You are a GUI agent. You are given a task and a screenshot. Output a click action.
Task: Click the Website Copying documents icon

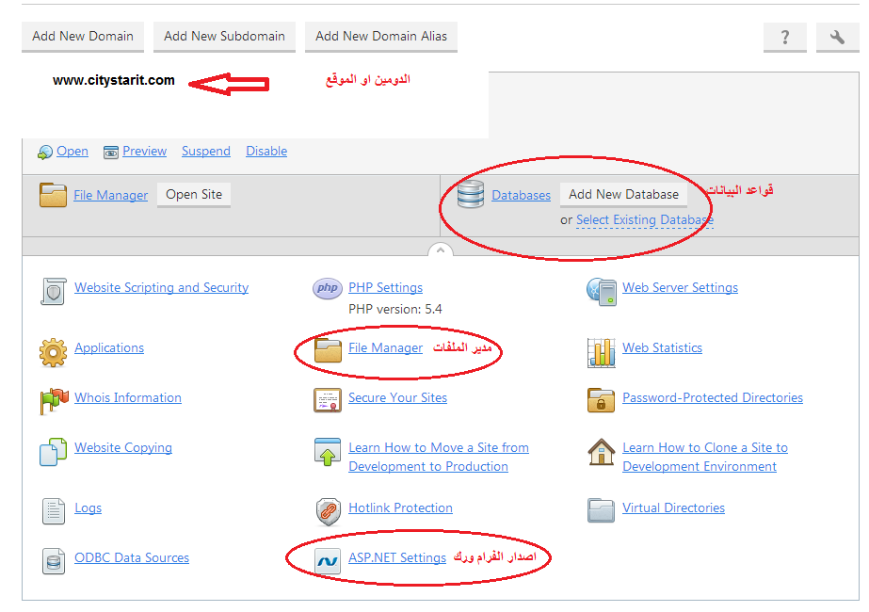click(x=54, y=452)
